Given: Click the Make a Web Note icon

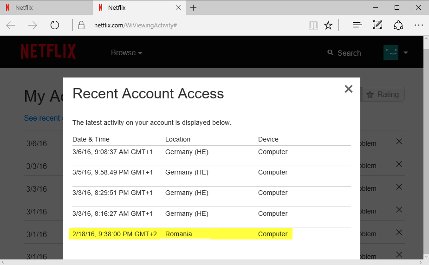Looking at the screenshot, I should pyautogui.click(x=377, y=25).
